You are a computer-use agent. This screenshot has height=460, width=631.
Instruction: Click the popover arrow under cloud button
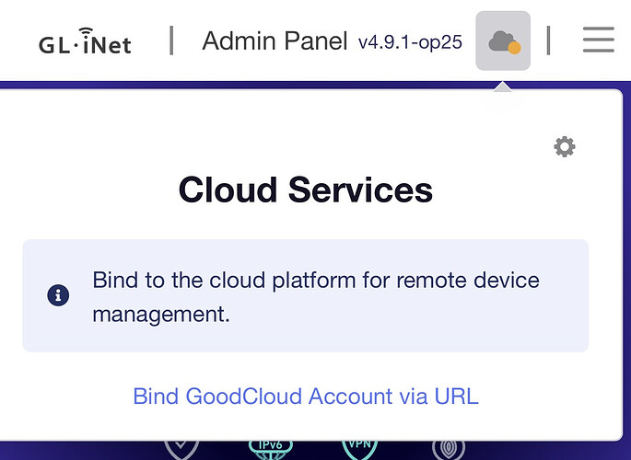503,86
